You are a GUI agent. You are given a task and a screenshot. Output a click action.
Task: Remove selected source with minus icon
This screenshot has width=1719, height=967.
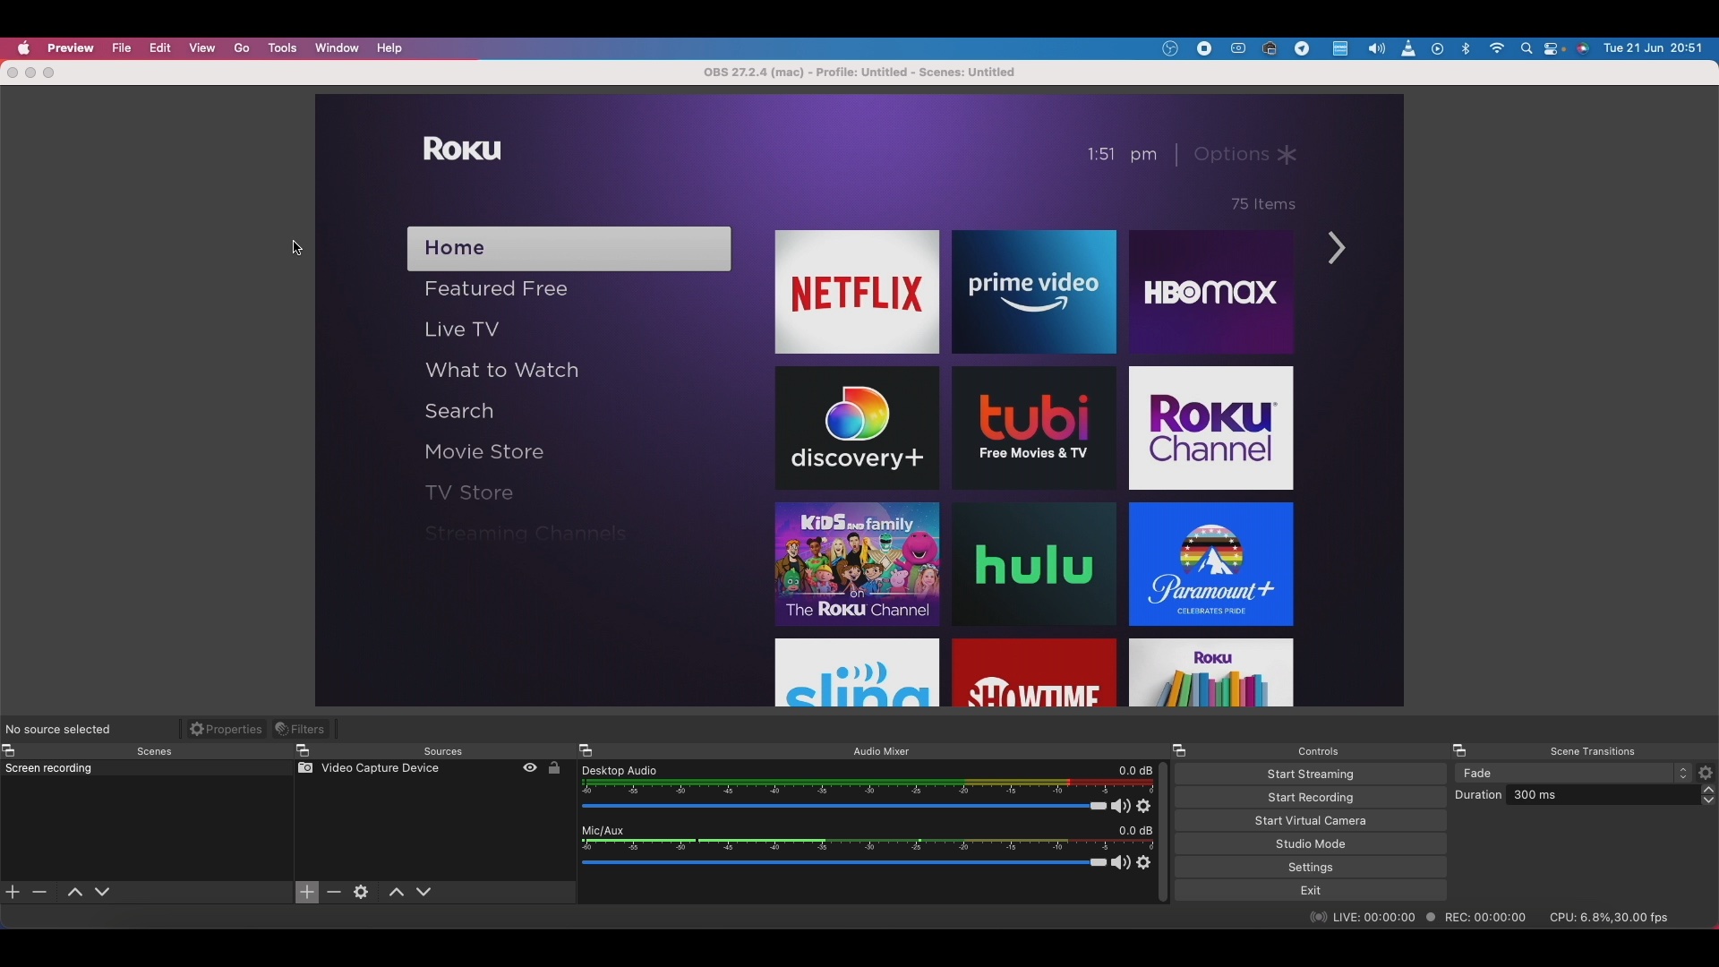[x=335, y=893]
